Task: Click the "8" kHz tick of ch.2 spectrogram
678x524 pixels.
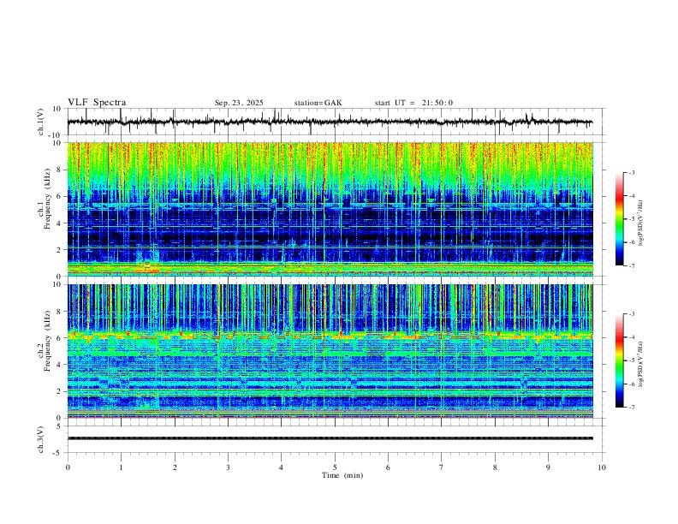Action: (60, 312)
